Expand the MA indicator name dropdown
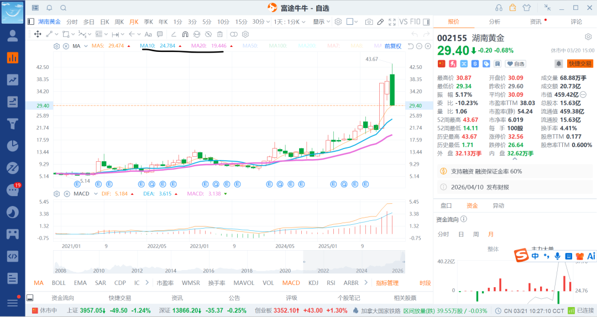This screenshot has height=317, width=597. (x=86, y=46)
